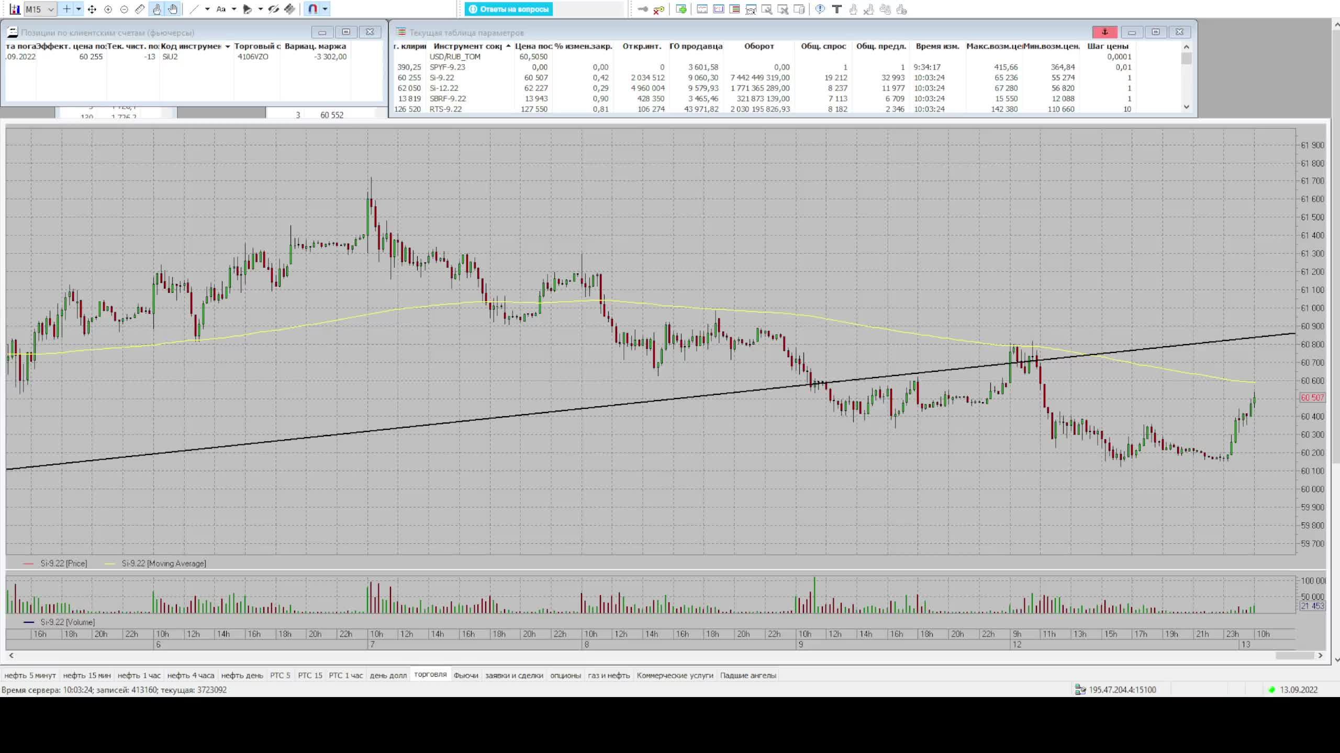Image resolution: width=1340 pixels, height=753 pixels.
Task: Switch to опционы tab
Action: coord(565,675)
